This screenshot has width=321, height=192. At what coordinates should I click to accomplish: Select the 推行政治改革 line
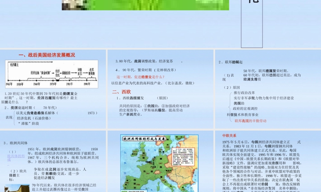tap(244, 92)
